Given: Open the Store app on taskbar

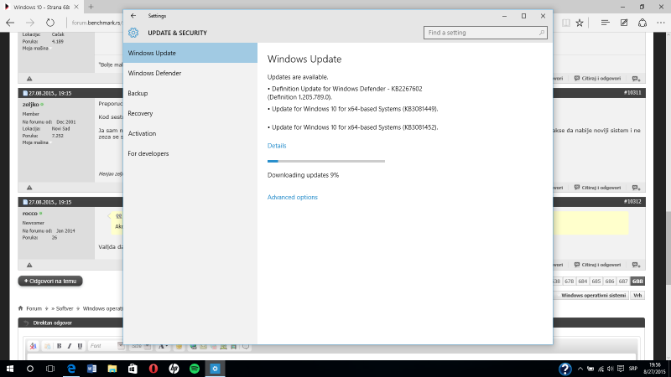Looking at the screenshot, I should pos(133,369).
